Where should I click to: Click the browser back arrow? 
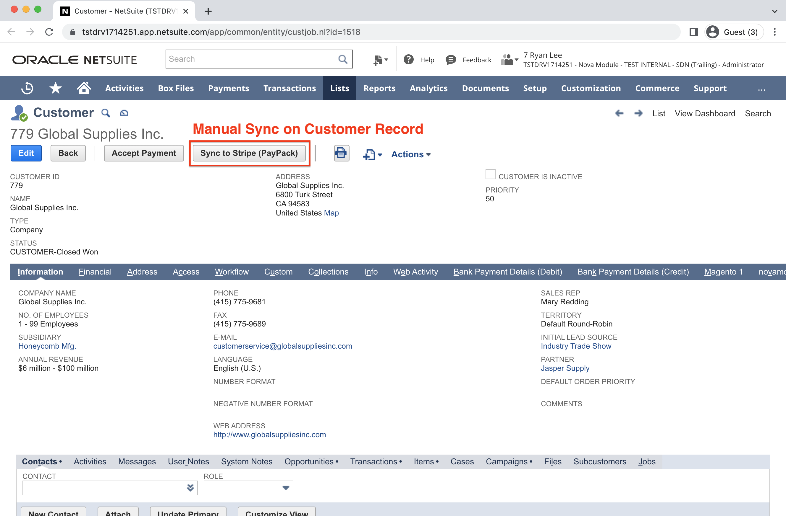point(12,32)
